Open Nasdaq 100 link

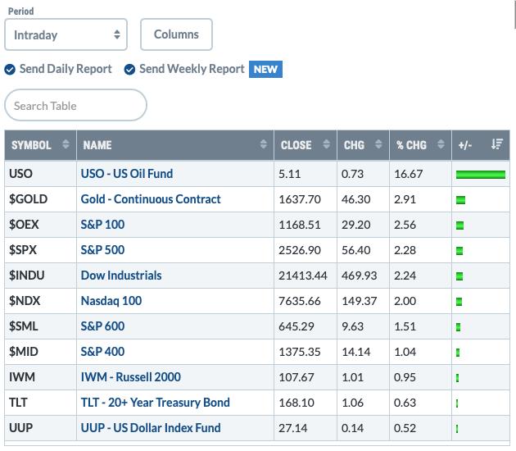(x=111, y=301)
